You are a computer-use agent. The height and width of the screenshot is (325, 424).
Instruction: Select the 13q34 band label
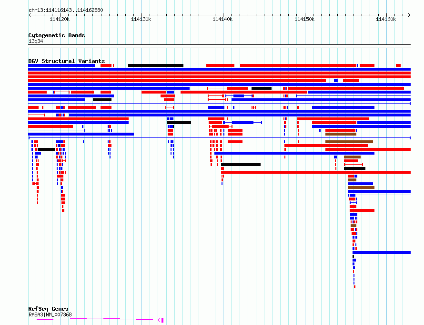coord(36,41)
